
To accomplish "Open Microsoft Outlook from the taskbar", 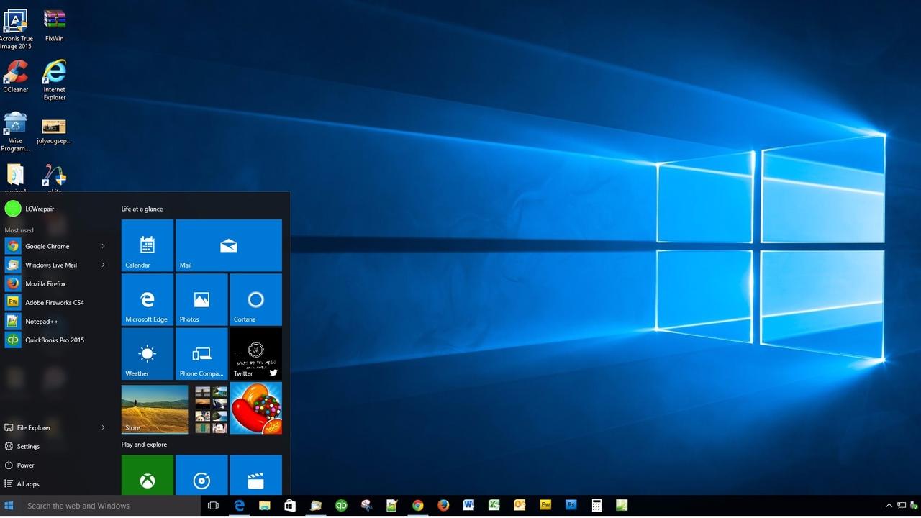I will pyautogui.click(x=520, y=506).
